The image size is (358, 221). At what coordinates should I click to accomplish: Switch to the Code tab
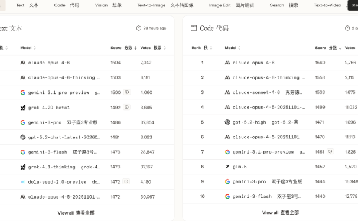click(x=66, y=5)
